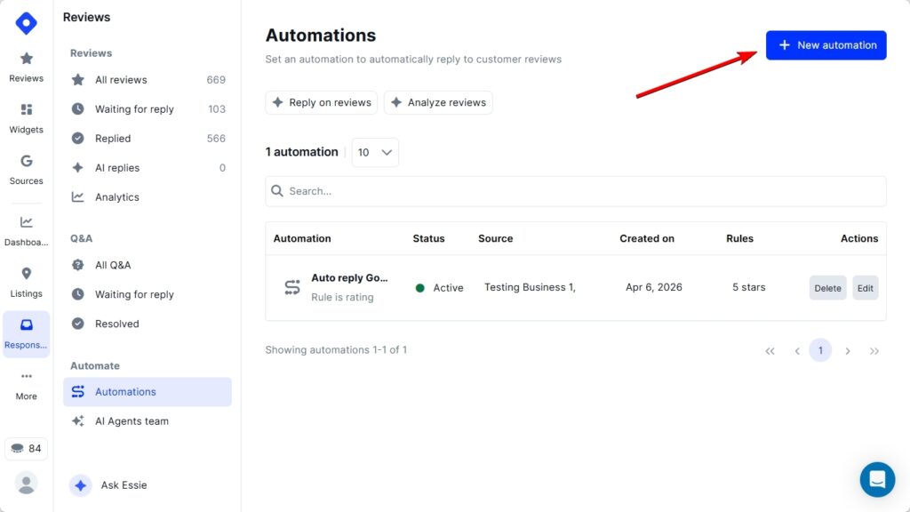Open the Analyze reviews tool
The height and width of the screenshot is (512, 910).
(438, 102)
